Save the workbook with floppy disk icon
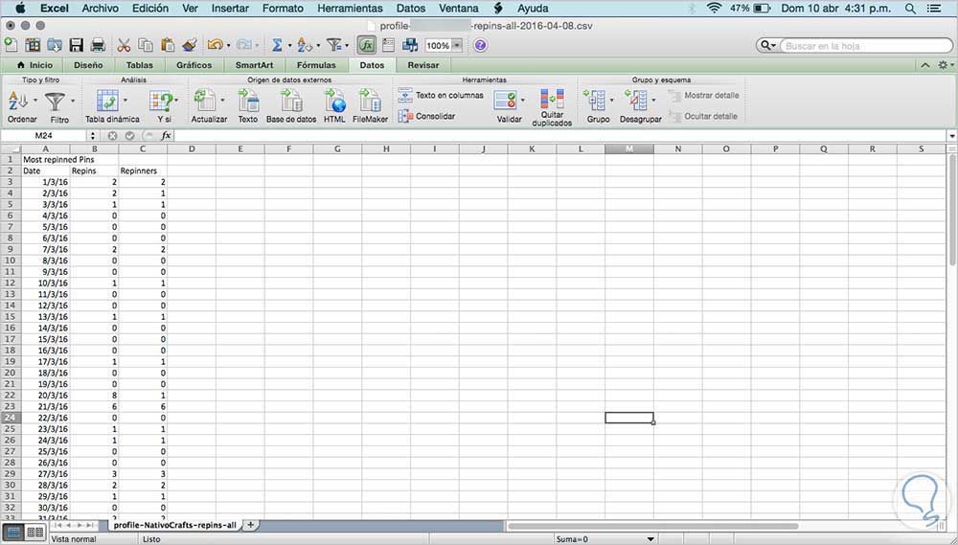 coord(76,45)
